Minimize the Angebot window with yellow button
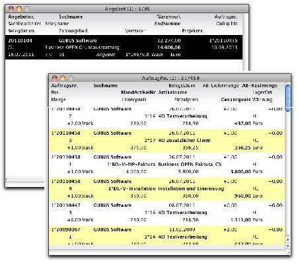Screen dimensions: 298x263 pyautogui.click(x=19, y=9)
